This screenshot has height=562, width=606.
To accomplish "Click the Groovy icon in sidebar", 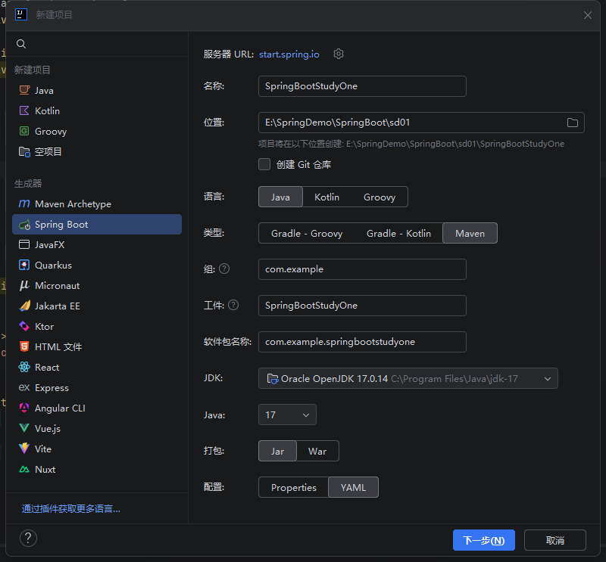I will (x=24, y=132).
